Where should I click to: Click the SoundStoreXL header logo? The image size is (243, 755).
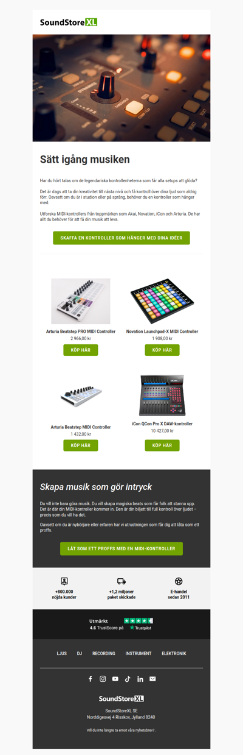pyautogui.click(x=69, y=22)
